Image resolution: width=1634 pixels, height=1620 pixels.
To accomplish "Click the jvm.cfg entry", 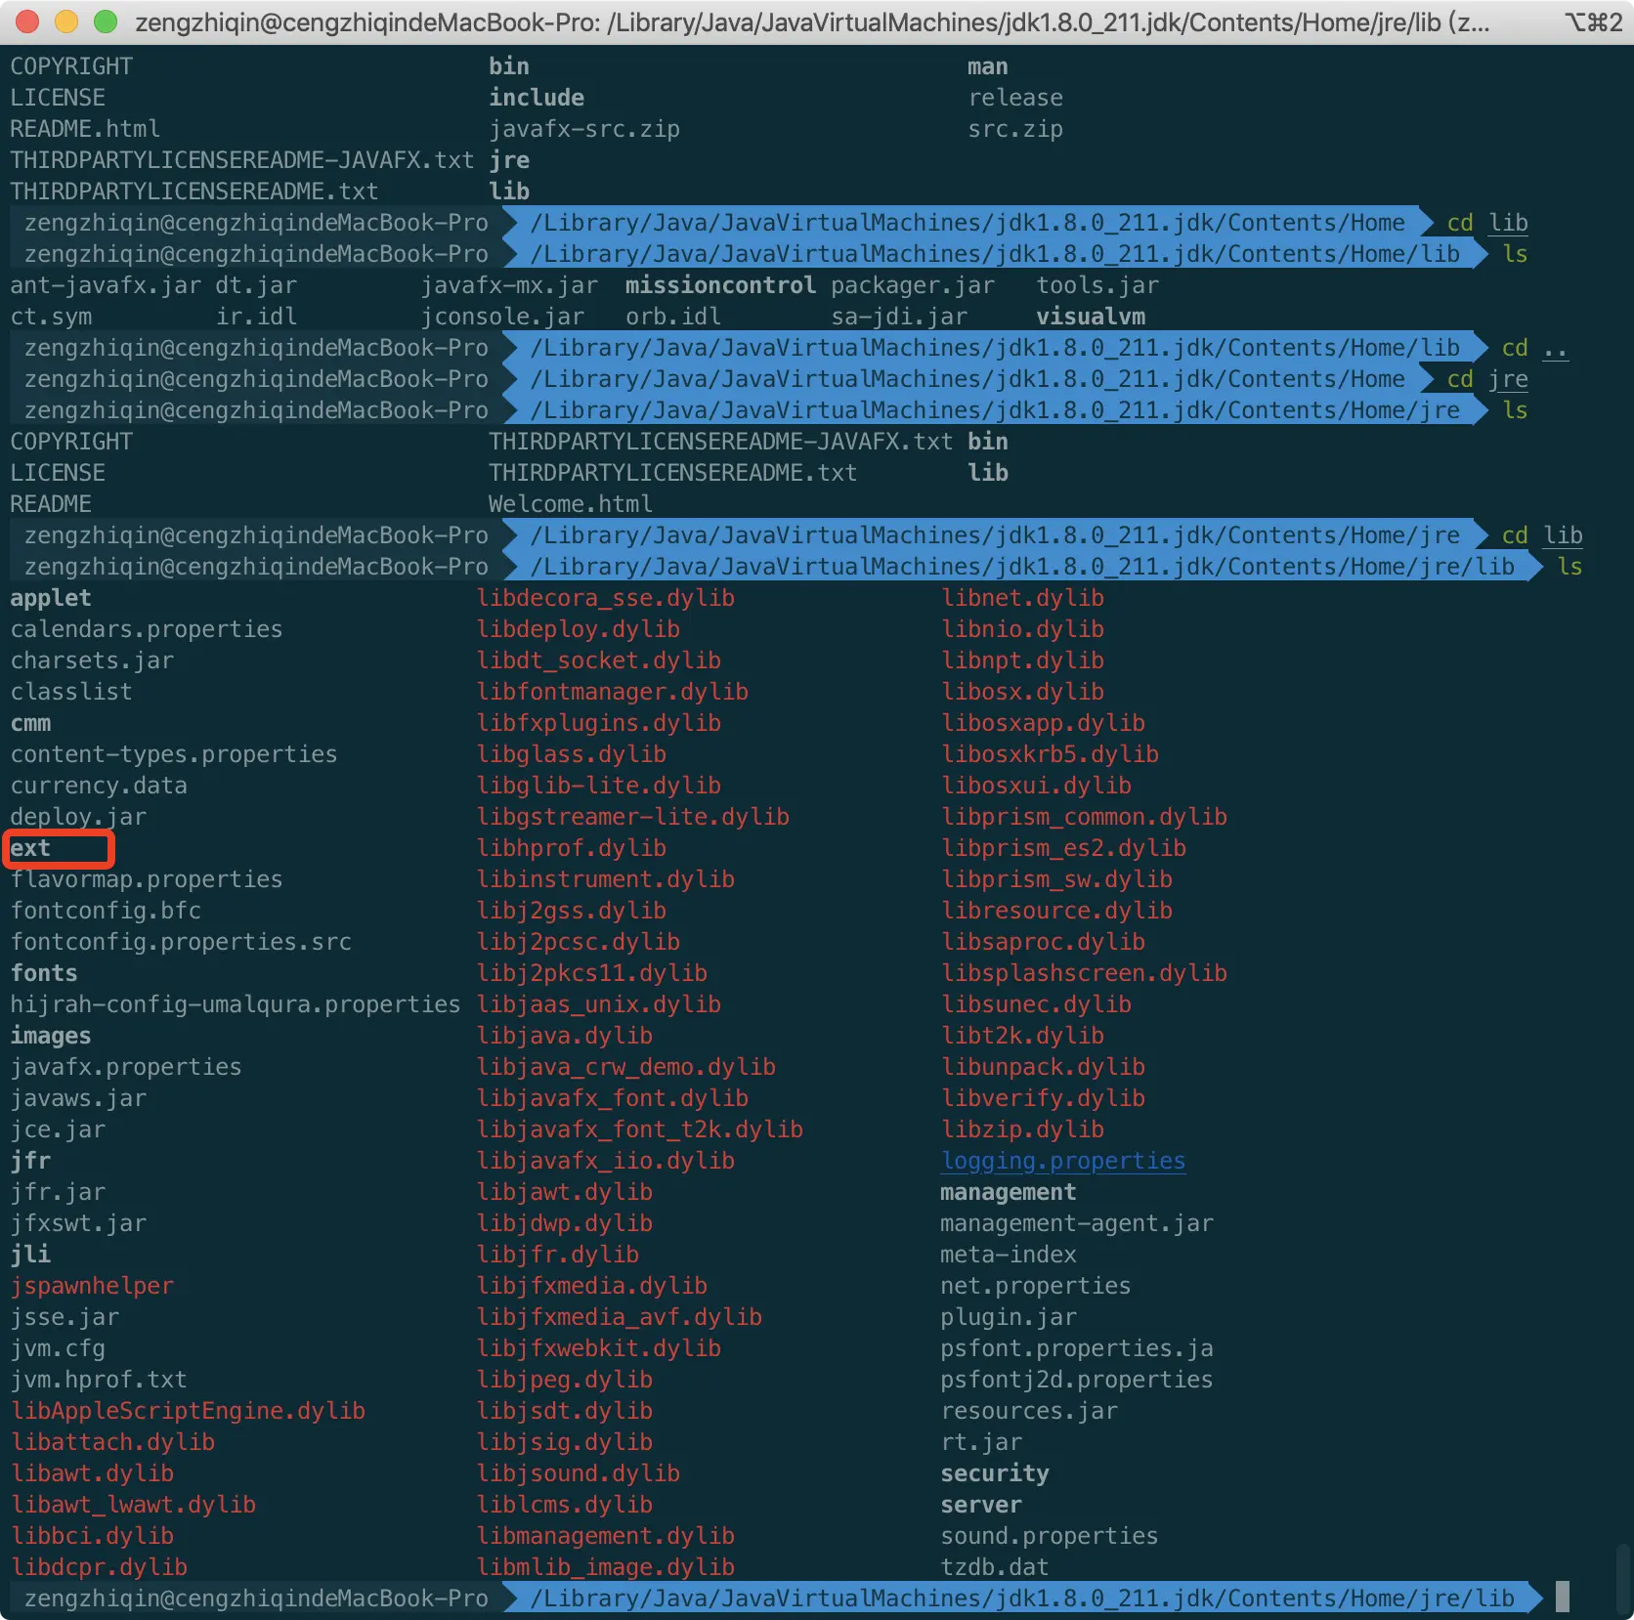I will point(59,1348).
